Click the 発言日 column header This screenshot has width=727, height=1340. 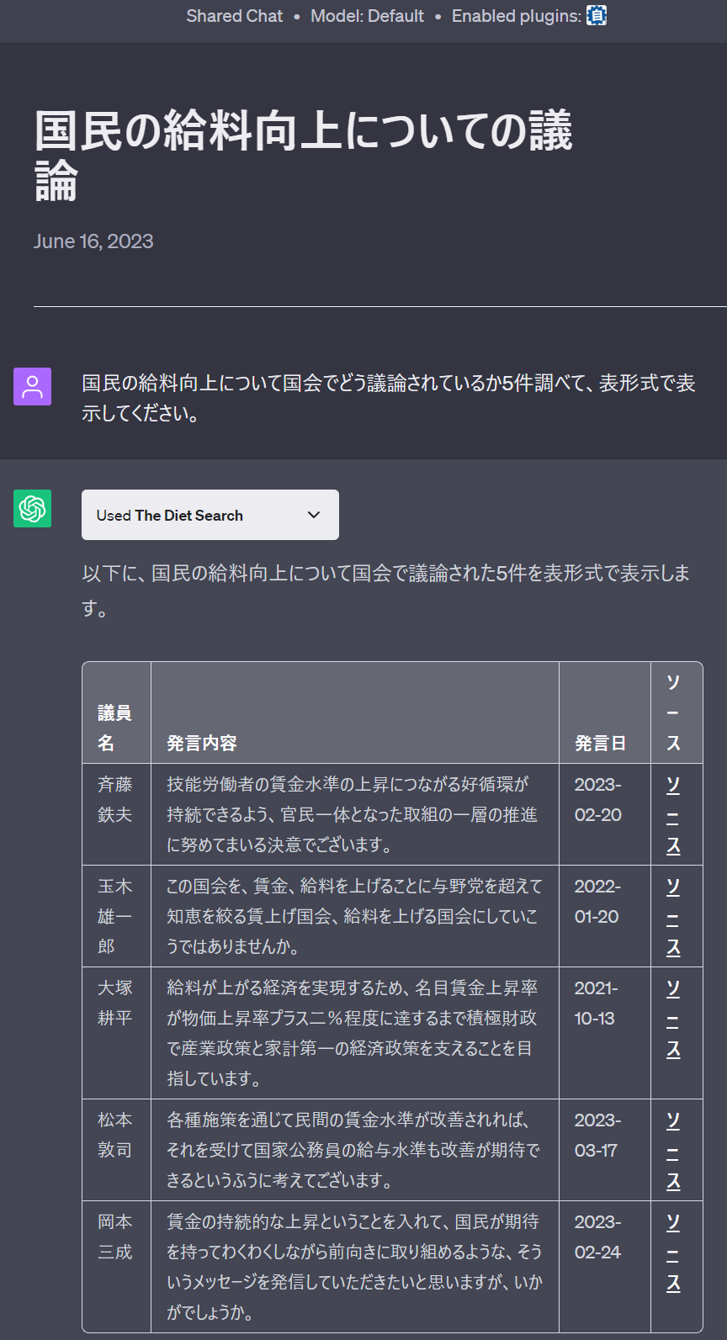pyautogui.click(x=600, y=743)
